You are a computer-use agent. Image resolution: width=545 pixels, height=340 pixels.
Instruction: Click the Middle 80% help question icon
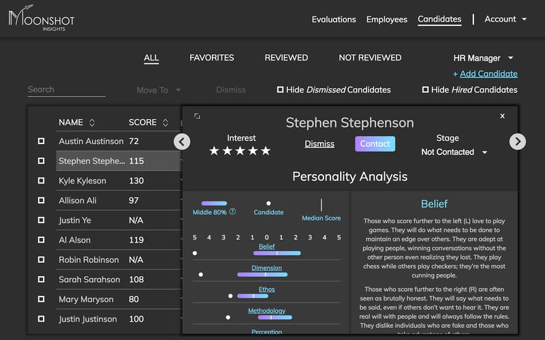(232, 211)
